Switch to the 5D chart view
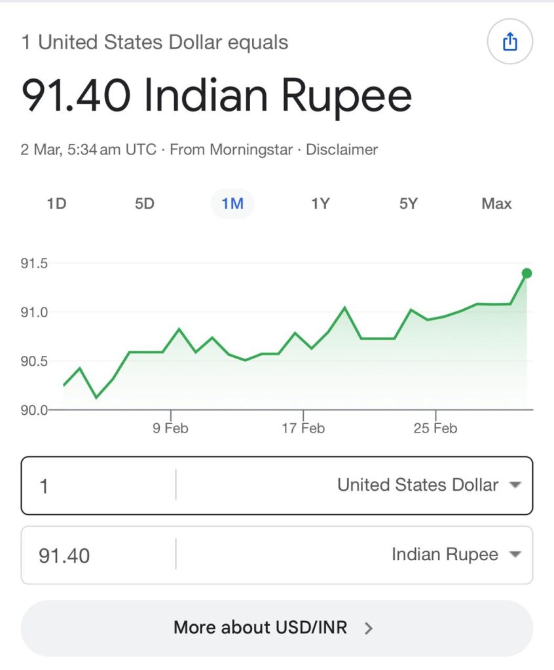The height and width of the screenshot is (670, 554). tap(145, 203)
